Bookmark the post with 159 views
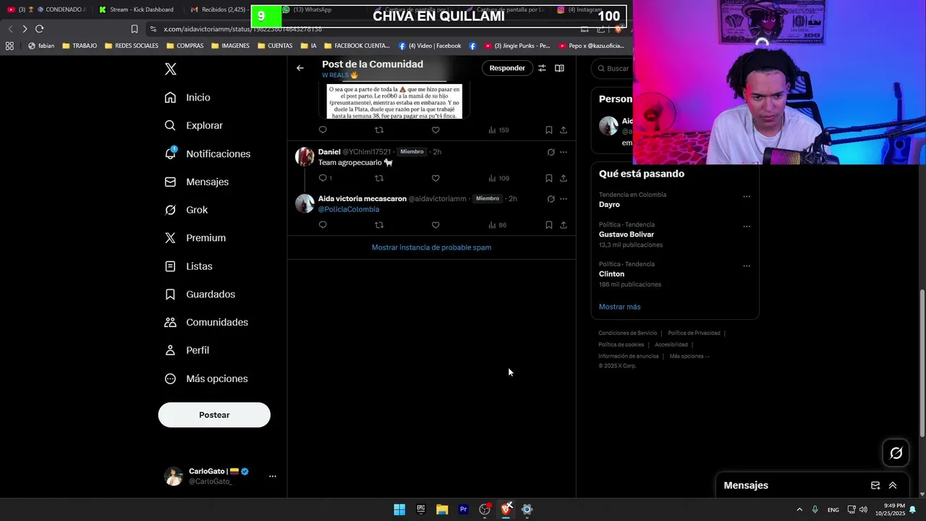Screen dimensions: 926x521 548,130
